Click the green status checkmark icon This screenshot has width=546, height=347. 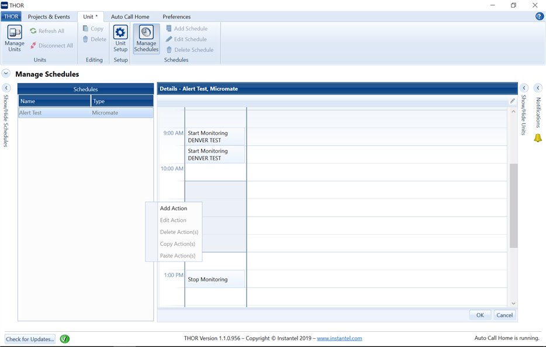65,339
